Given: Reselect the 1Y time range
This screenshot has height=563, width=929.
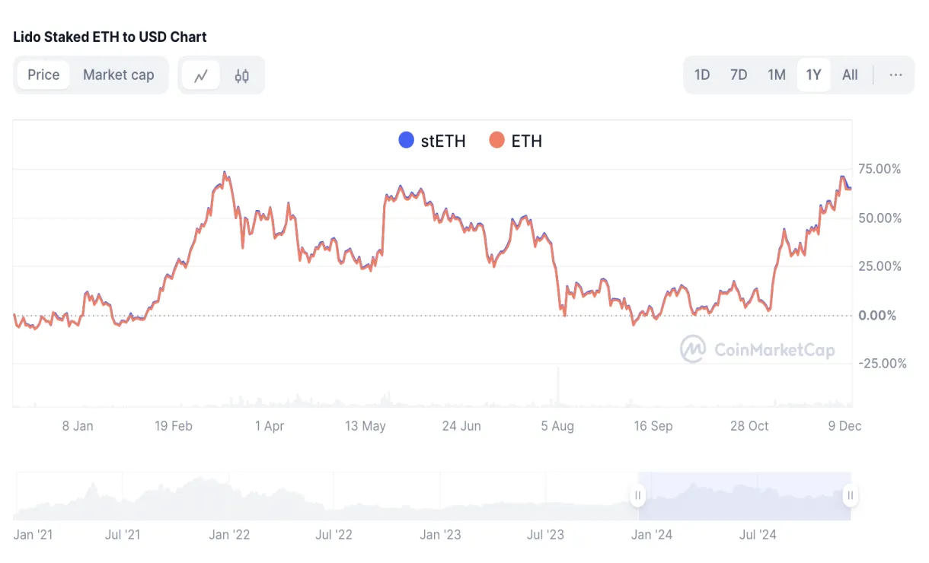Looking at the screenshot, I should tap(813, 75).
